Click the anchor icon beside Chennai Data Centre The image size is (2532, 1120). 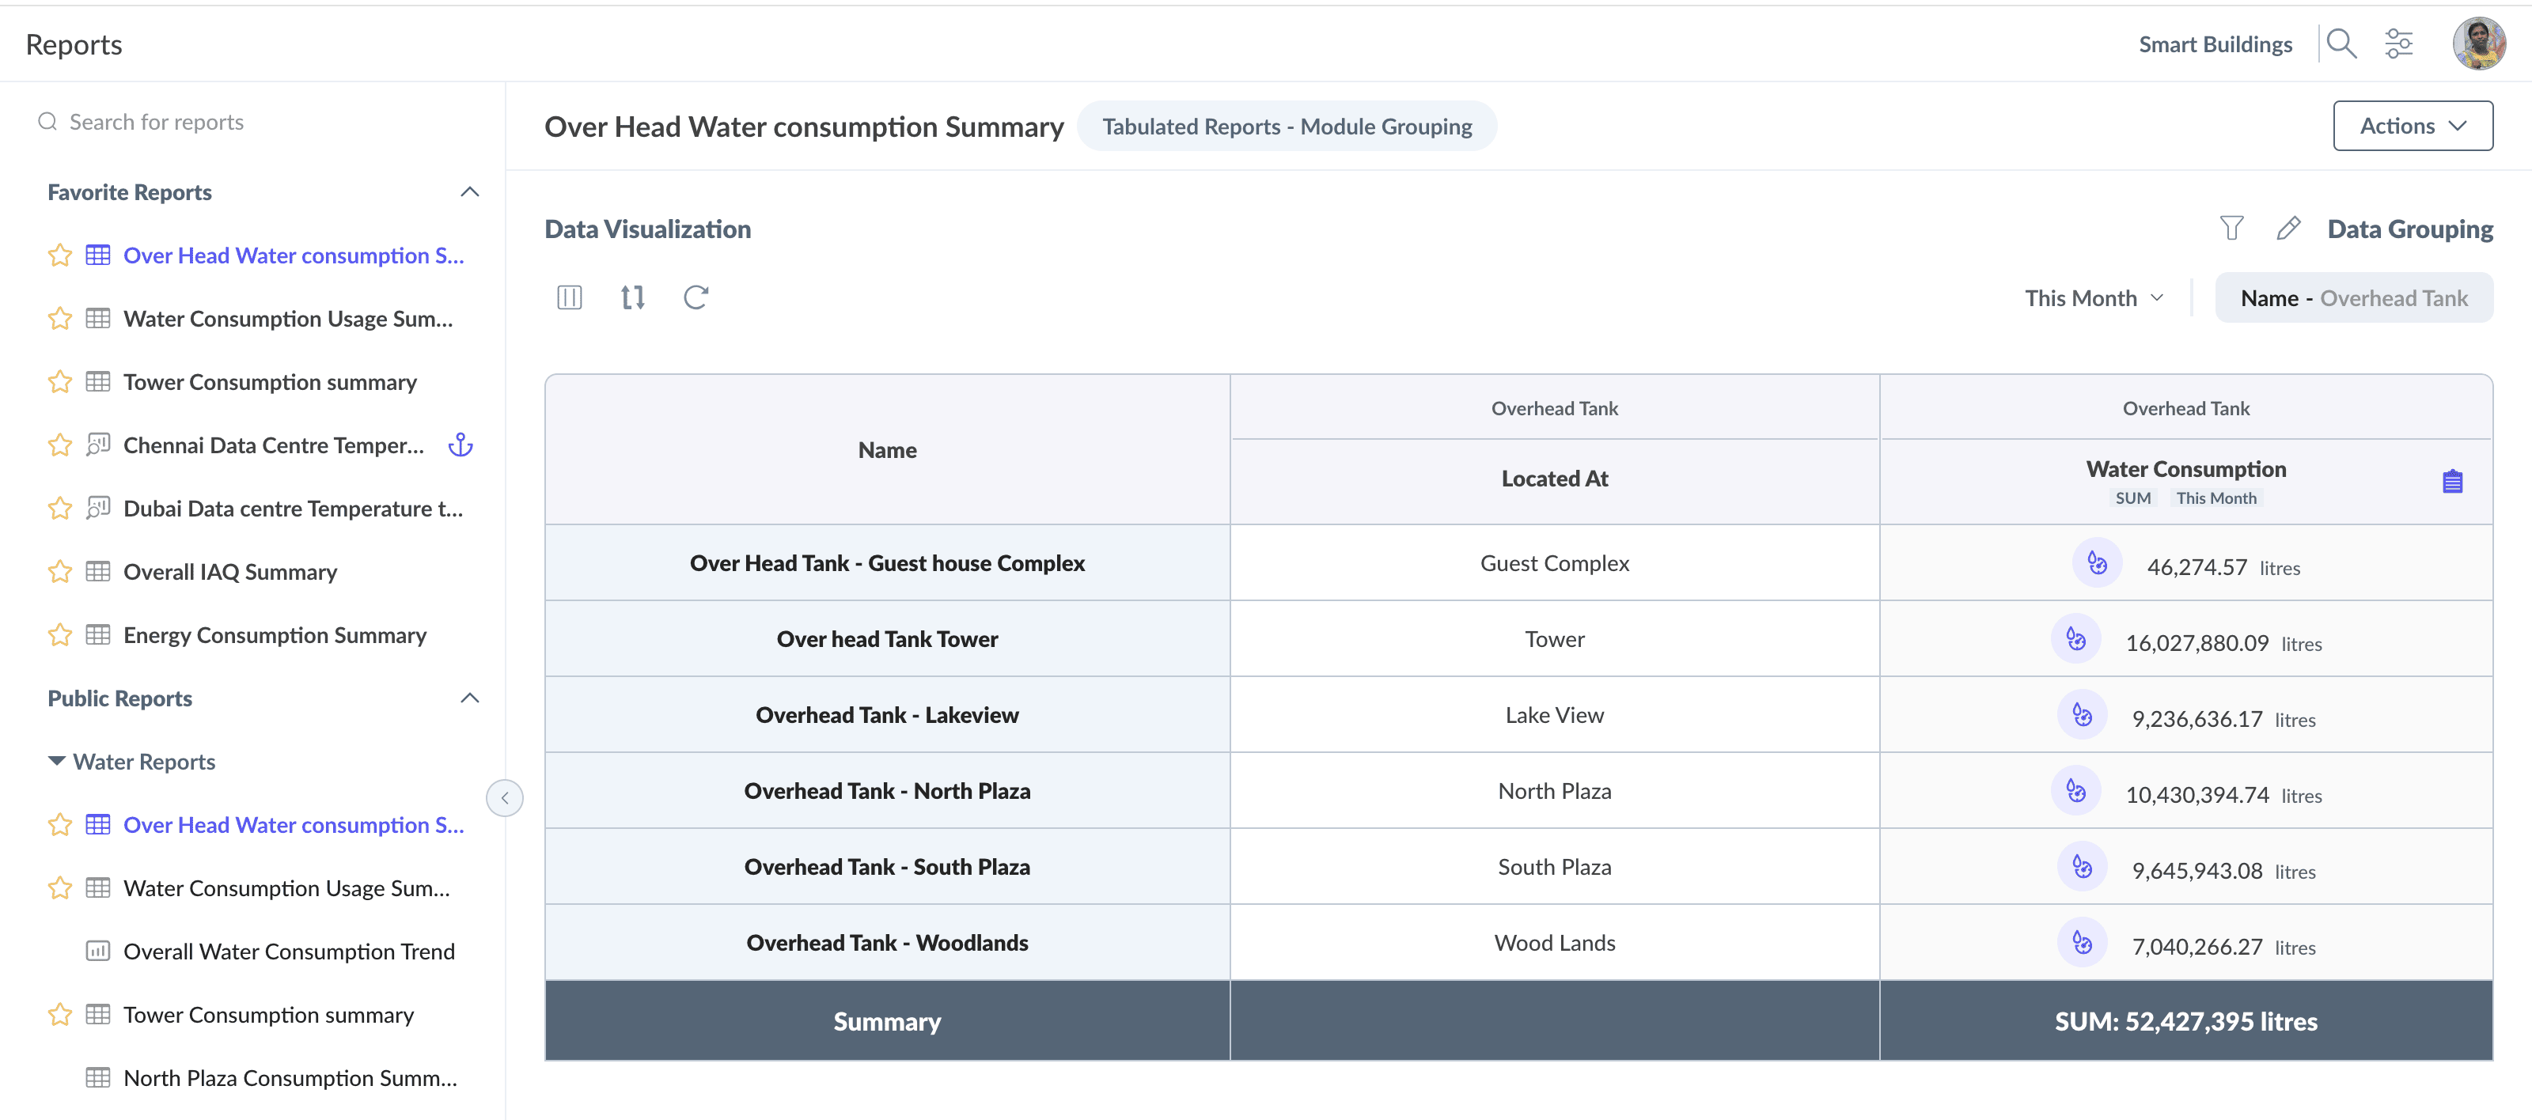click(x=460, y=445)
